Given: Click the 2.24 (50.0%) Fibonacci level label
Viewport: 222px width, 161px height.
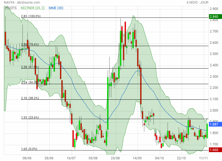Looking at the screenshot, I should (30, 82).
